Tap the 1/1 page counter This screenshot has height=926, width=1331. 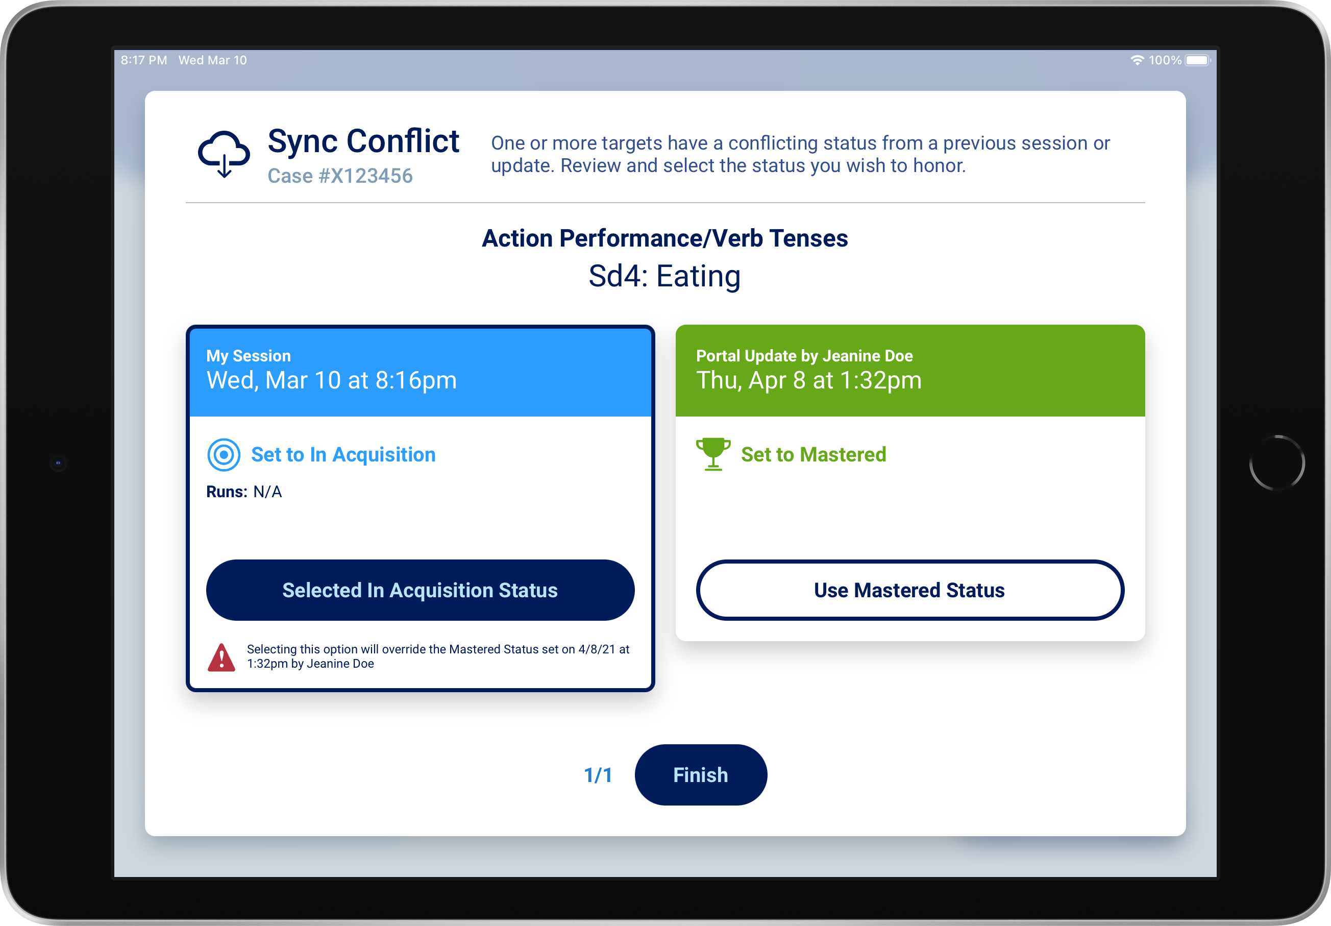598,775
